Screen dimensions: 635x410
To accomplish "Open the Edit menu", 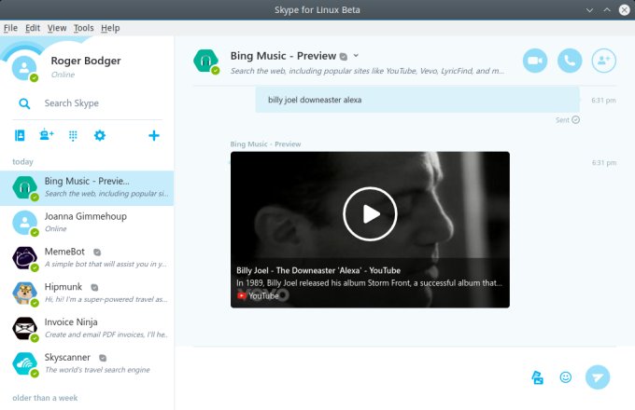I will (x=33, y=28).
